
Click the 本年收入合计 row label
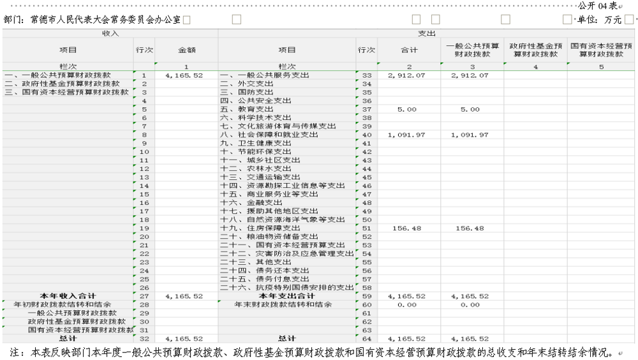68,296
